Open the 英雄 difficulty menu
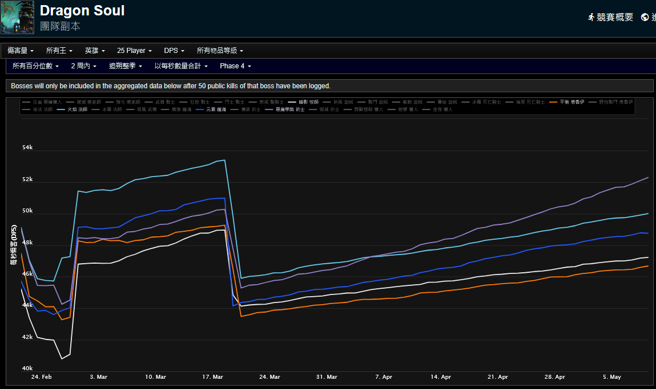Viewport: 656px width, 389px height. (x=95, y=51)
